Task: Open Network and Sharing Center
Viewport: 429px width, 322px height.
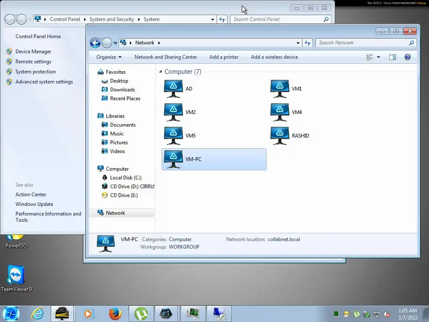Action: point(166,57)
